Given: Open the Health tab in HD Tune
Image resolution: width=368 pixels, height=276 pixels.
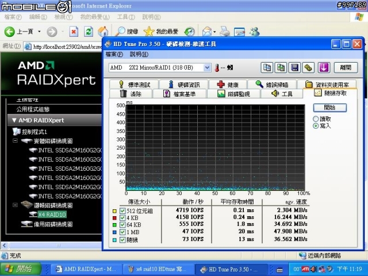Looking at the screenshot, I should click(x=228, y=85).
